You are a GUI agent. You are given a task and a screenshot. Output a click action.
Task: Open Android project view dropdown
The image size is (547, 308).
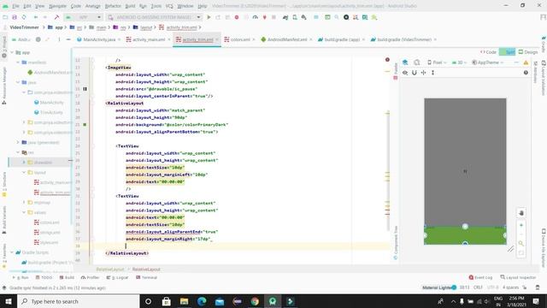pos(21,39)
